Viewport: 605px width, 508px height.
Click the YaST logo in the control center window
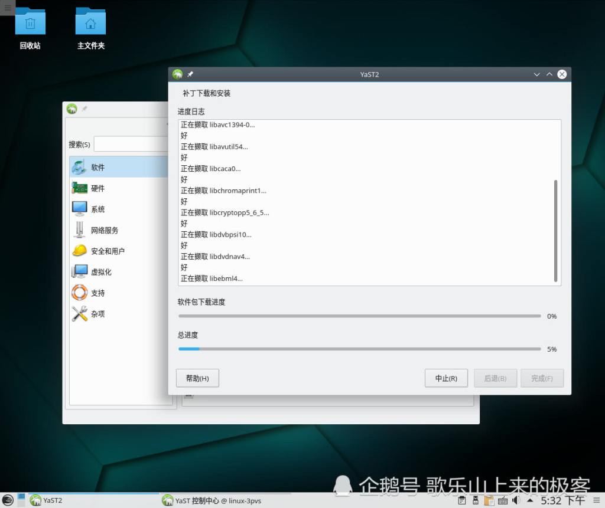click(x=71, y=109)
